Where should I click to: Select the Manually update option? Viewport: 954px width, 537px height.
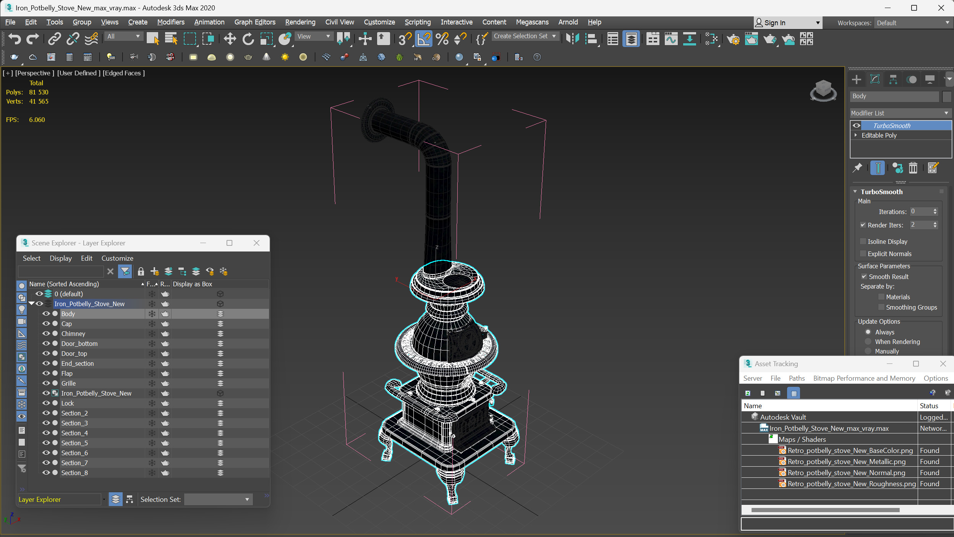point(868,351)
